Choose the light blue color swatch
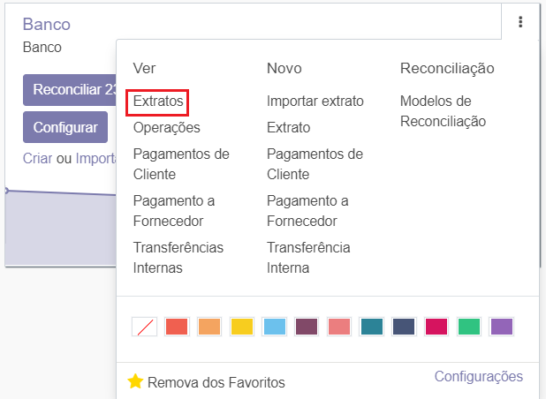The image size is (546, 399). click(x=275, y=327)
